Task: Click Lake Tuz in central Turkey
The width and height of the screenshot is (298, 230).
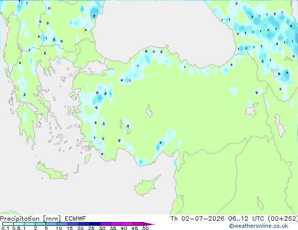Action: (x=149, y=111)
